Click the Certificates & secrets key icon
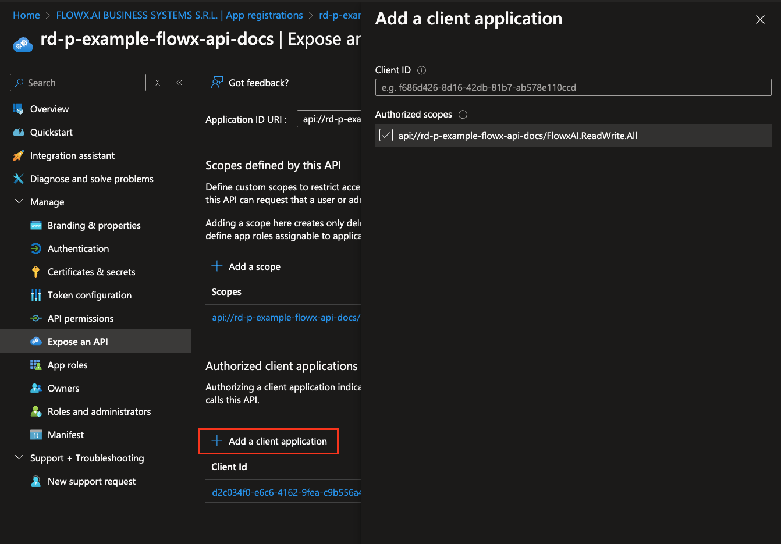 (x=36, y=272)
